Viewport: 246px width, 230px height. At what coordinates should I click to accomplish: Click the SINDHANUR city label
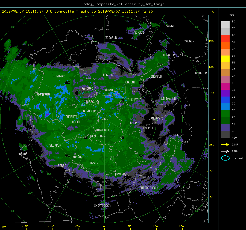pyautogui.click(x=168, y=99)
